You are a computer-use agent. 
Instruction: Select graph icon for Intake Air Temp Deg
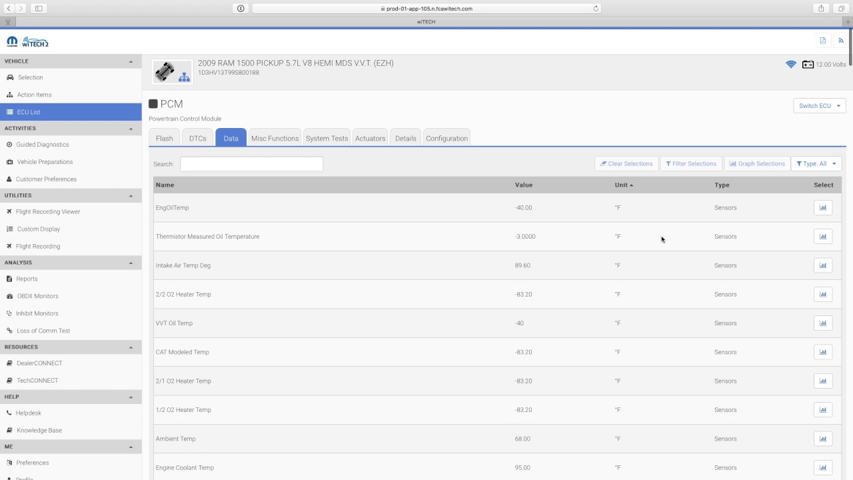(x=823, y=265)
